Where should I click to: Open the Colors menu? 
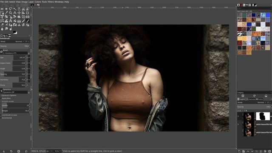(x=38, y=2)
